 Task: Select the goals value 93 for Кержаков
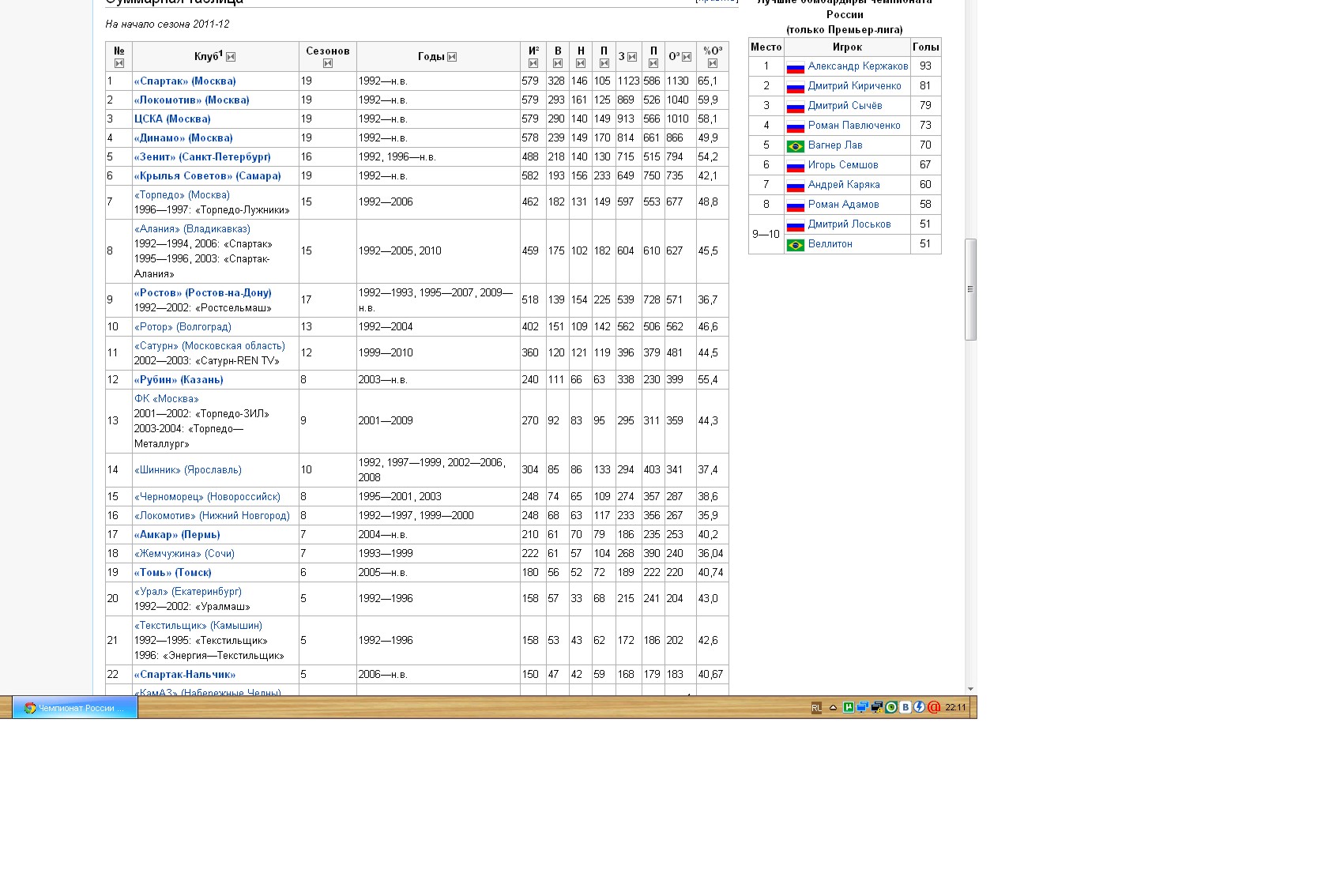click(925, 66)
